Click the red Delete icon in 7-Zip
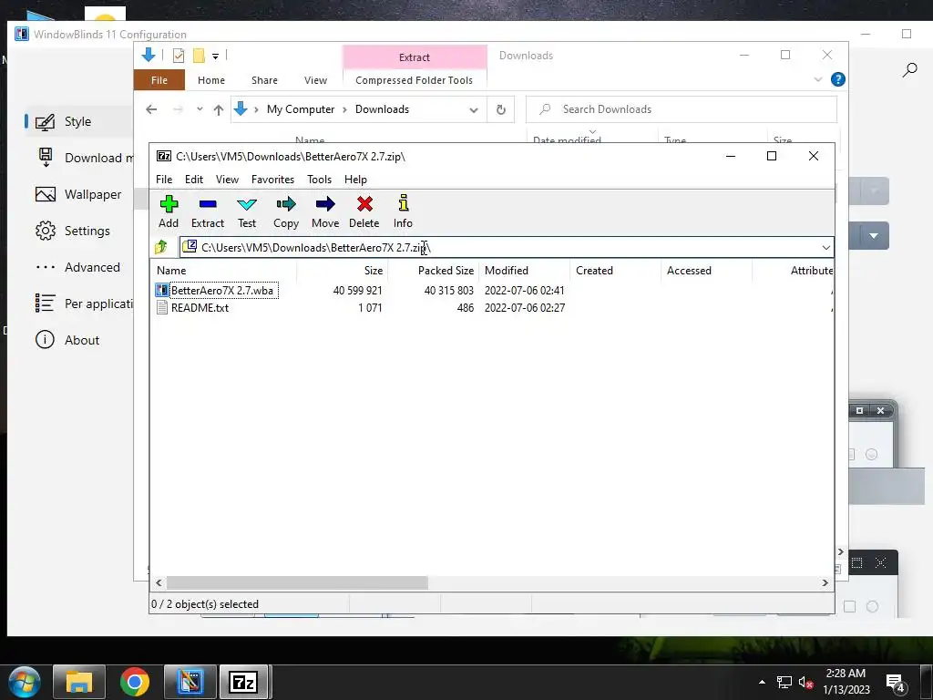The width and height of the screenshot is (933, 700). click(x=364, y=211)
